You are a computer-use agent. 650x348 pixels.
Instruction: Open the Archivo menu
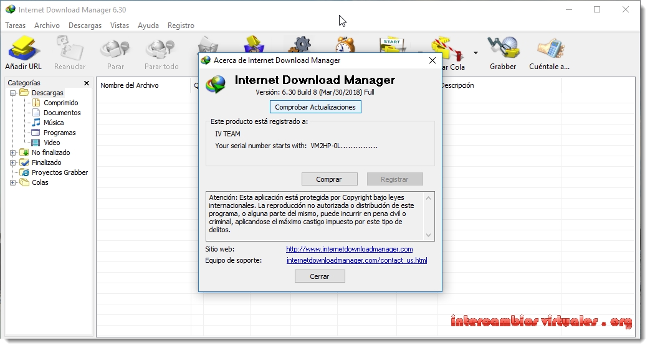tap(47, 26)
